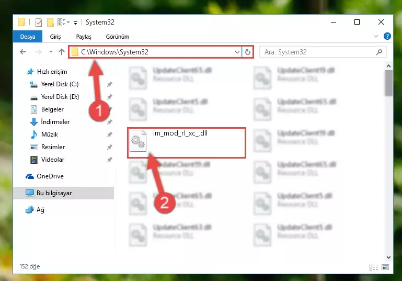The image size is (402, 281).
Task: Open the recent locations dropdown chevron
Action: pyautogui.click(x=51, y=52)
